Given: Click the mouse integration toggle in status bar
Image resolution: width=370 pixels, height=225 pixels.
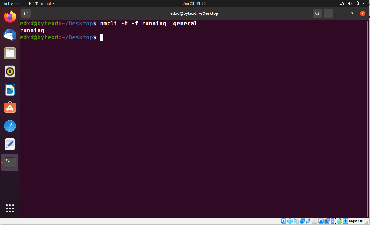Looking at the screenshot, I should 339,221.
